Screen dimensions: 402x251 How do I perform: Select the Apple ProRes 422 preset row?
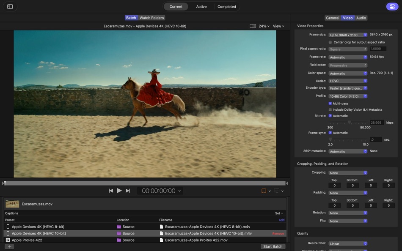tap(145, 240)
